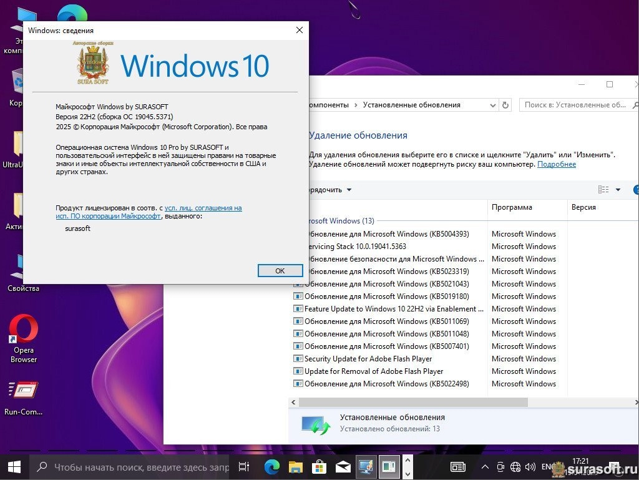
Task: Click the Windows Start button
Action: pos(14,466)
